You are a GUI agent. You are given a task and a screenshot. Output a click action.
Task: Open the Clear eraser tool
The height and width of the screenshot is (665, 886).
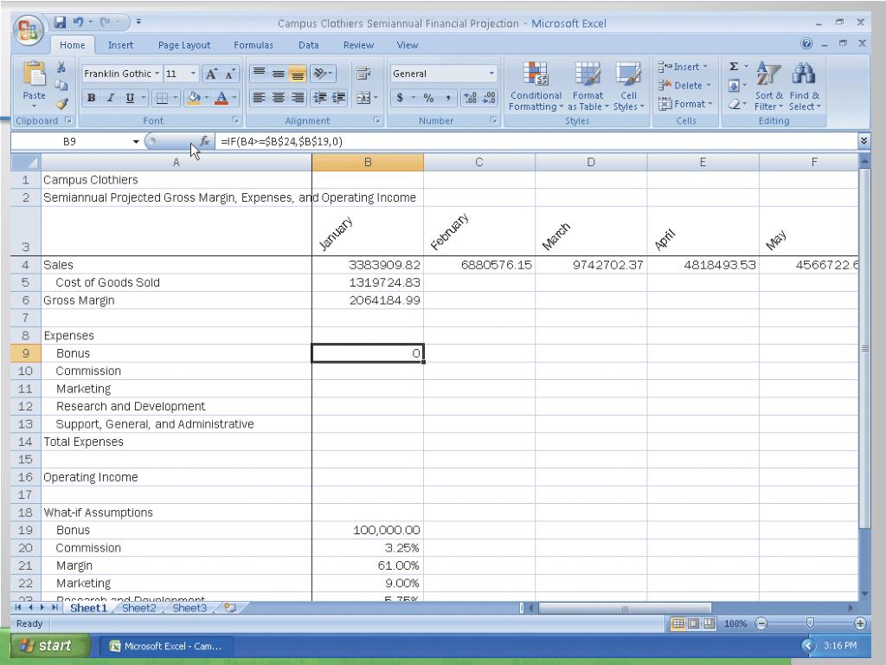(x=734, y=104)
